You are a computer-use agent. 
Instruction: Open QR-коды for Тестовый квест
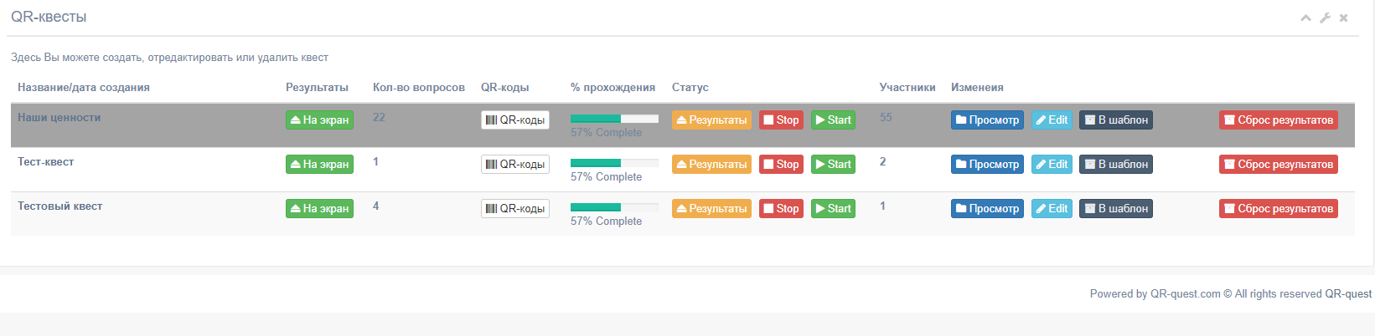(x=515, y=209)
